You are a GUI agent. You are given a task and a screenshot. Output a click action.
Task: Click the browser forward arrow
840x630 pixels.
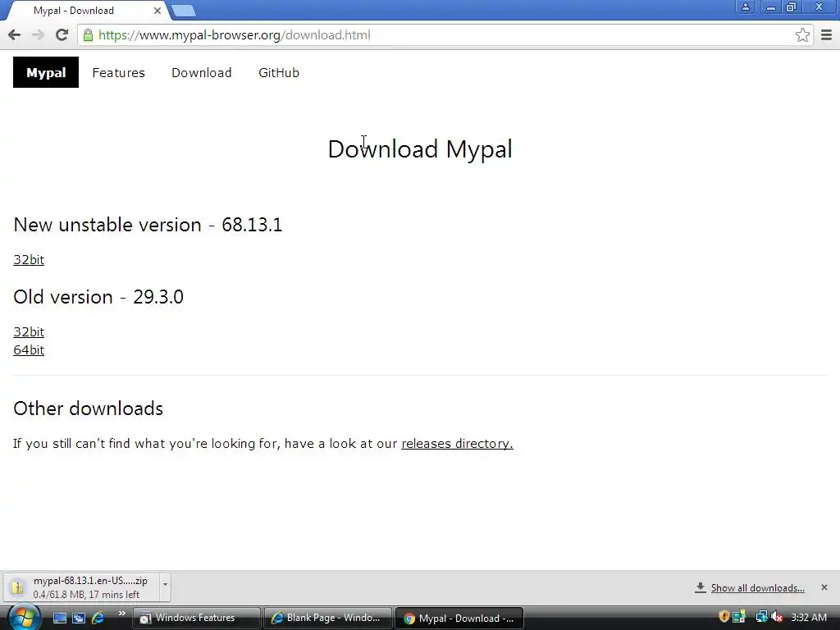(x=38, y=35)
